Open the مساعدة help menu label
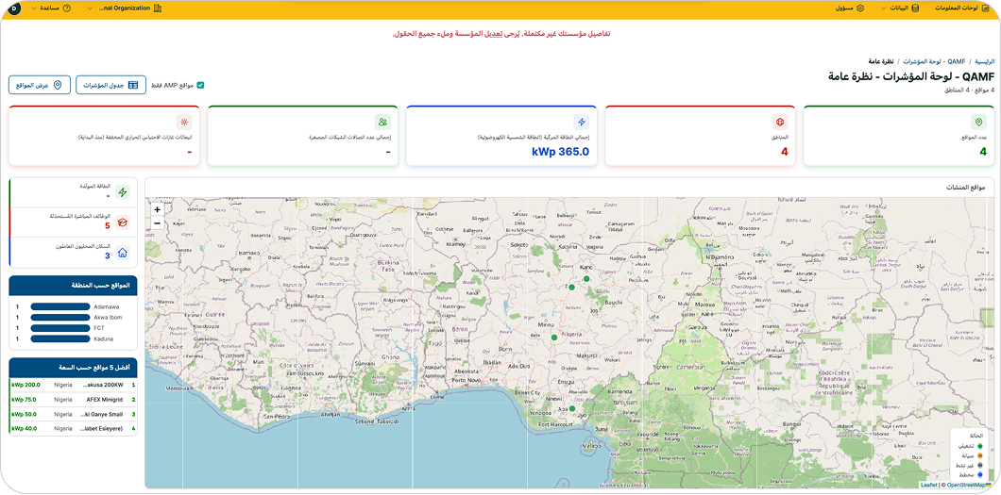The image size is (1001, 495). tap(50, 8)
